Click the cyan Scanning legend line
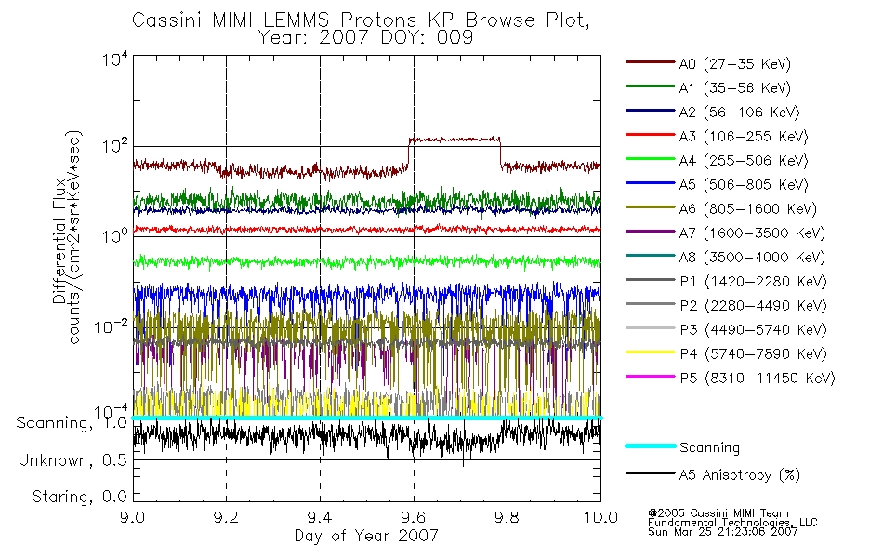Screen dimensions: 883x558 (651, 445)
